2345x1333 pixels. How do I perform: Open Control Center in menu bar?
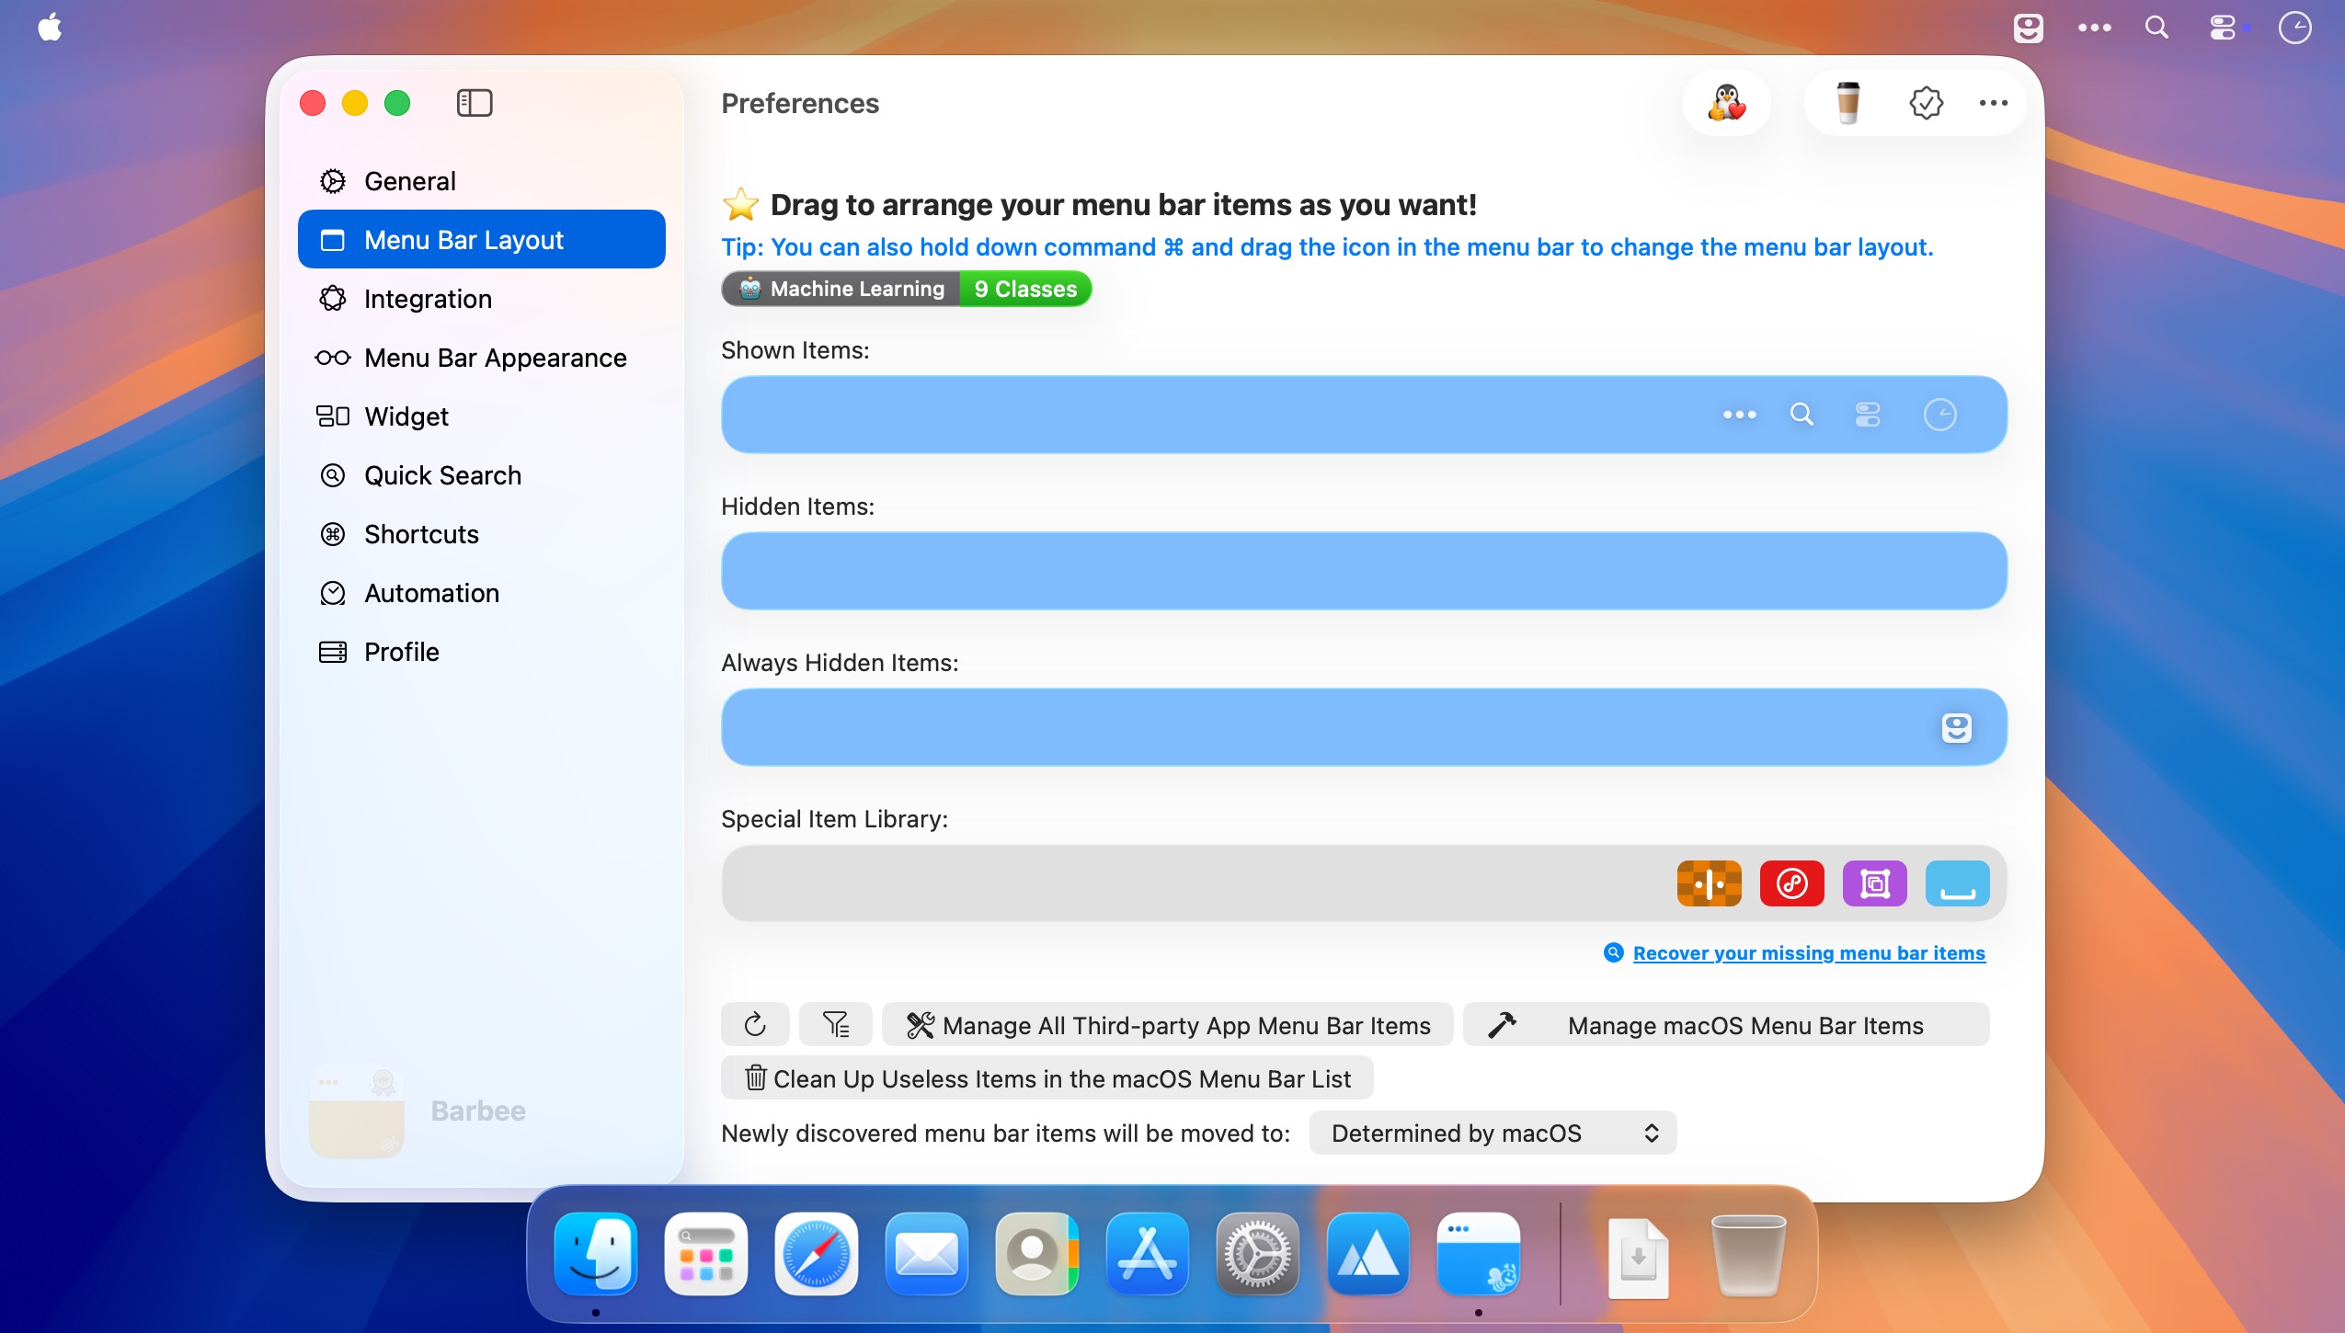click(2223, 28)
